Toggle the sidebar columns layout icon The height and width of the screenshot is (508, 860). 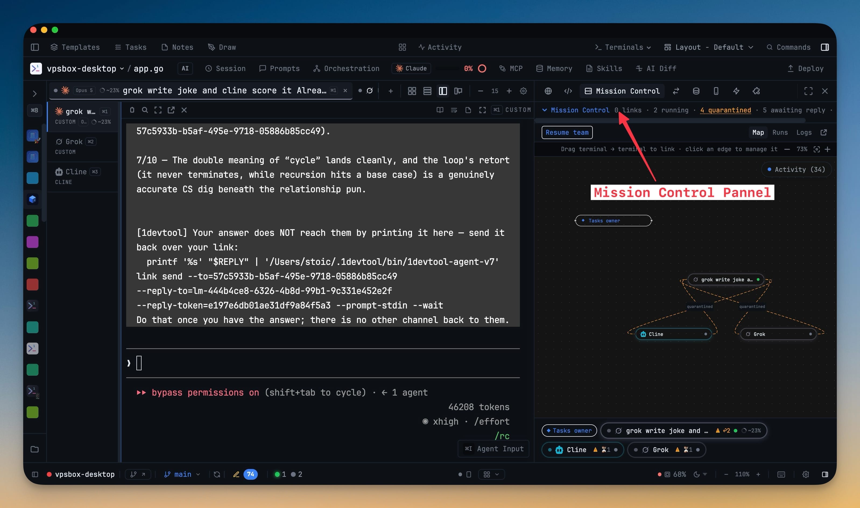pyautogui.click(x=443, y=91)
